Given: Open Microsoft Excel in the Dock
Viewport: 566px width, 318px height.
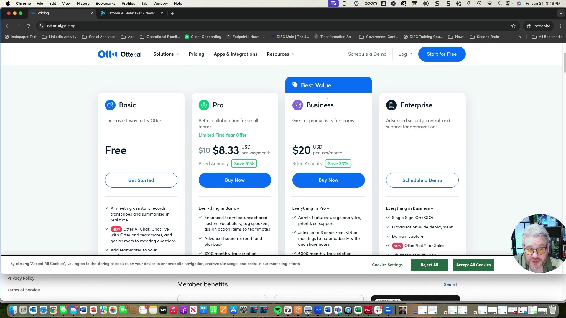Looking at the screenshot, I should tap(358, 310).
